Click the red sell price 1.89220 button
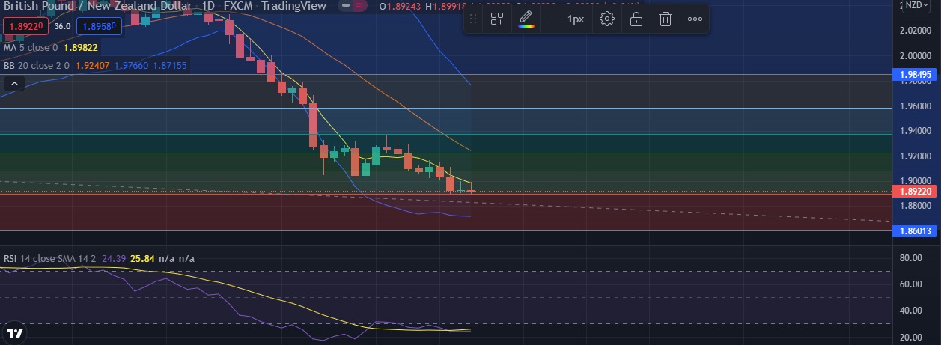The height and width of the screenshot is (345, 941). pos(27,26)
